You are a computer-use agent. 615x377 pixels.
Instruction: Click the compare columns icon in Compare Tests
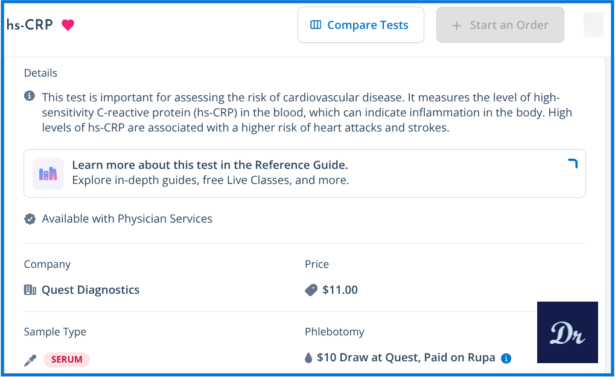[x=316, y=25]
